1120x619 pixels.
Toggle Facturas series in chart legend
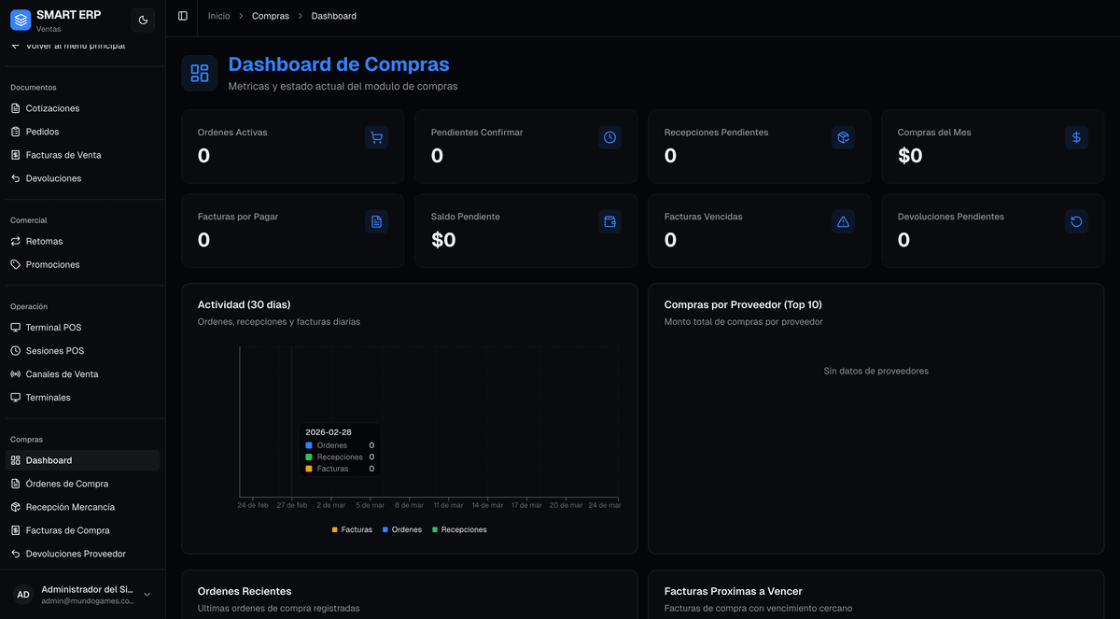click(352, 529)
